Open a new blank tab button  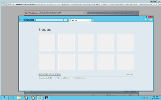click(93, 20)
